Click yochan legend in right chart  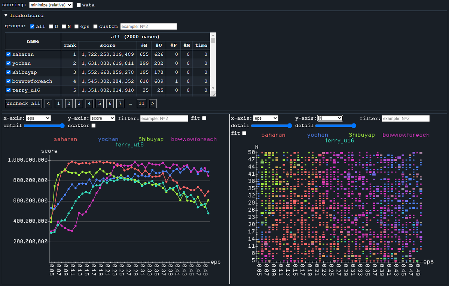click(x=318, y=135)
